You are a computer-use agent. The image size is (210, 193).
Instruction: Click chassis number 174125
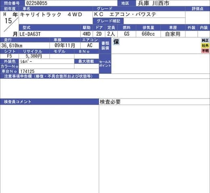click(x=27, y=71)
